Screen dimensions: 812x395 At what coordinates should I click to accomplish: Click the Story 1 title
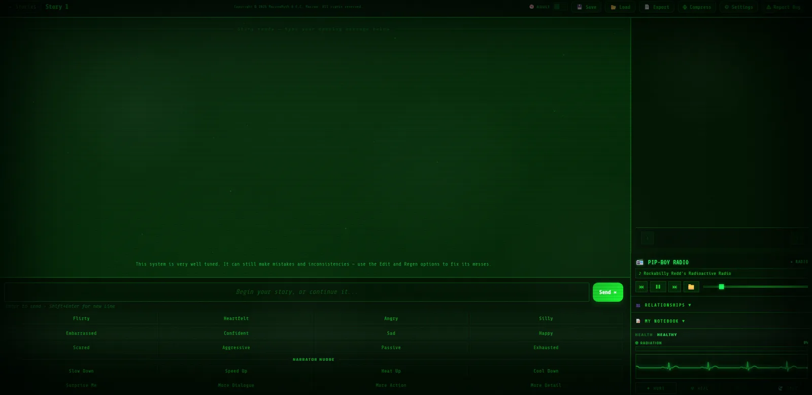57,7
